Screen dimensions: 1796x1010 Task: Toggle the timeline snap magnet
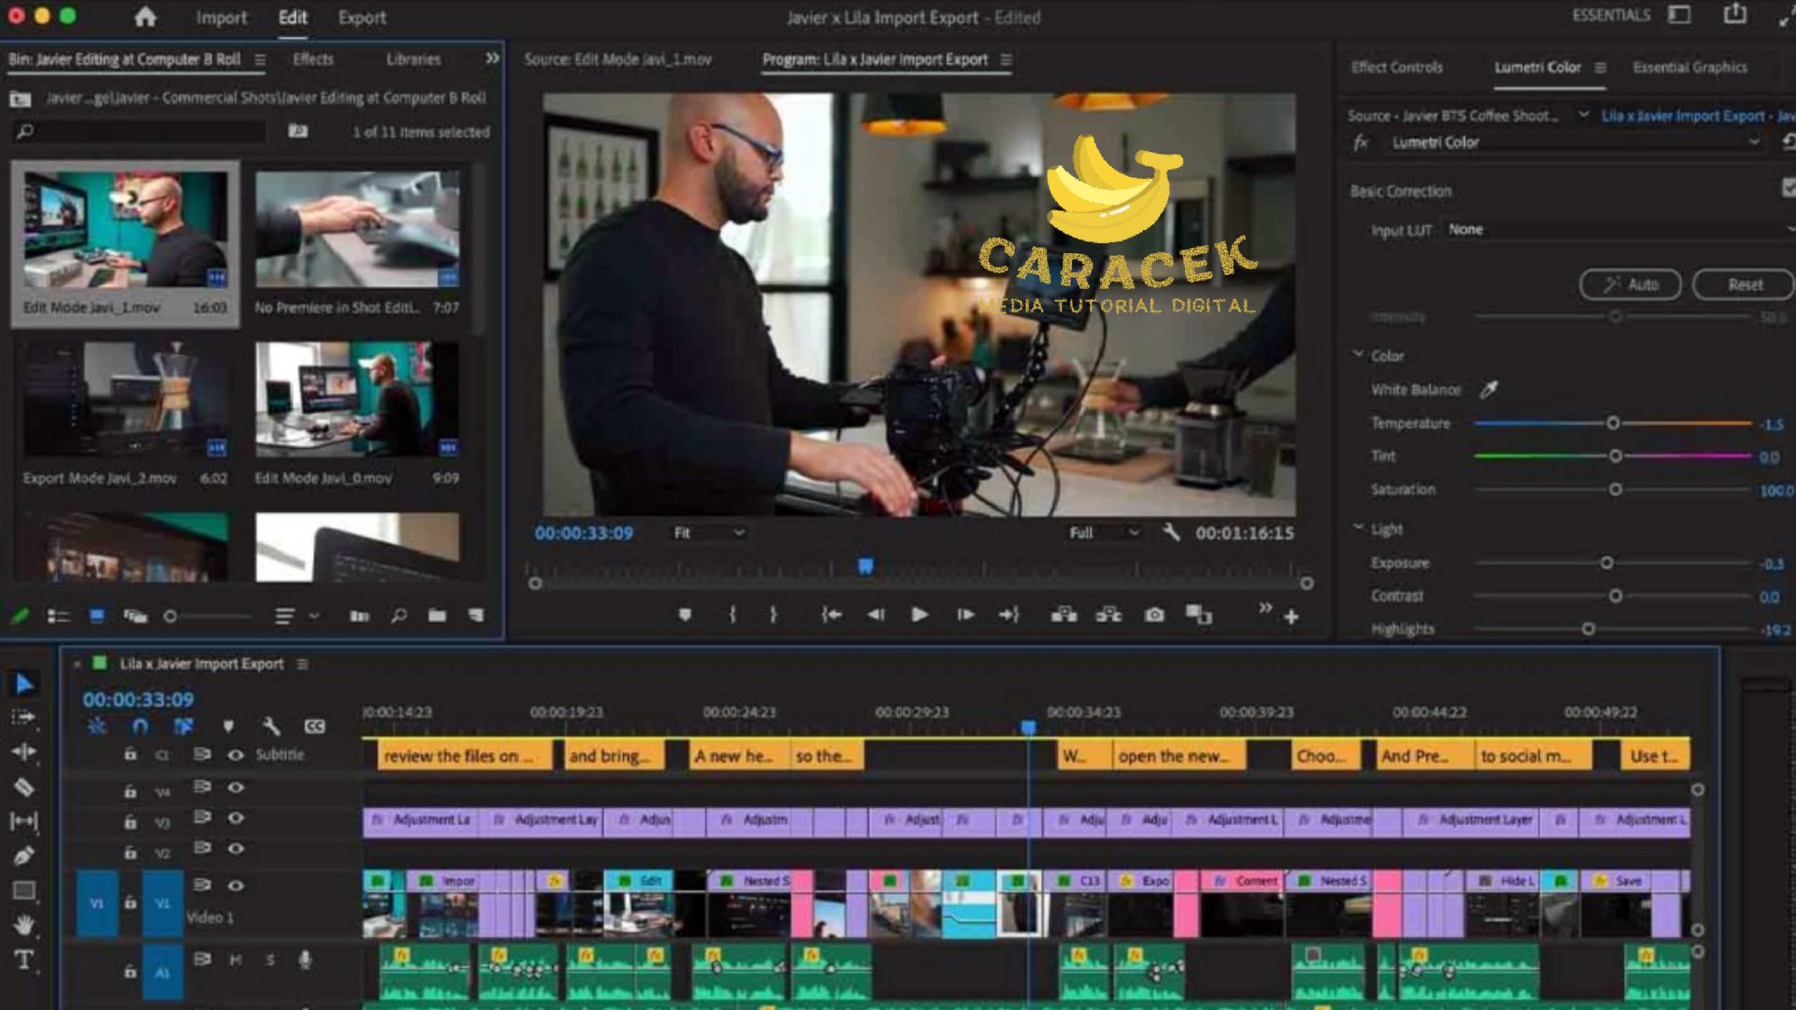point(140,726)
